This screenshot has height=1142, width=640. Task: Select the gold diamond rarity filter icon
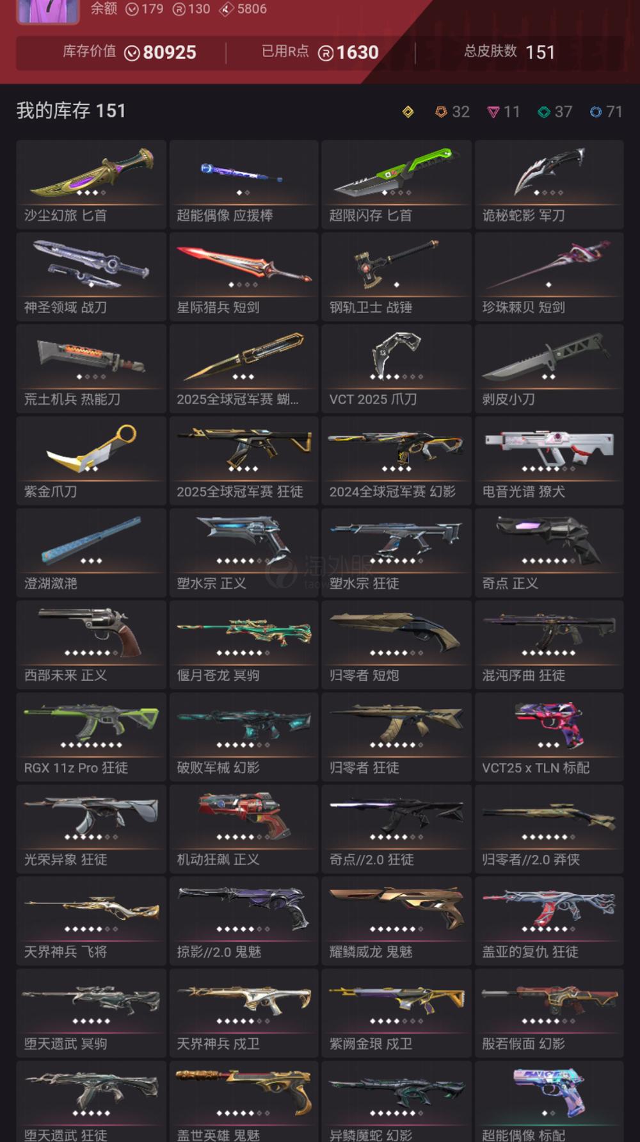pyautogui.click(x=408, y=112)
